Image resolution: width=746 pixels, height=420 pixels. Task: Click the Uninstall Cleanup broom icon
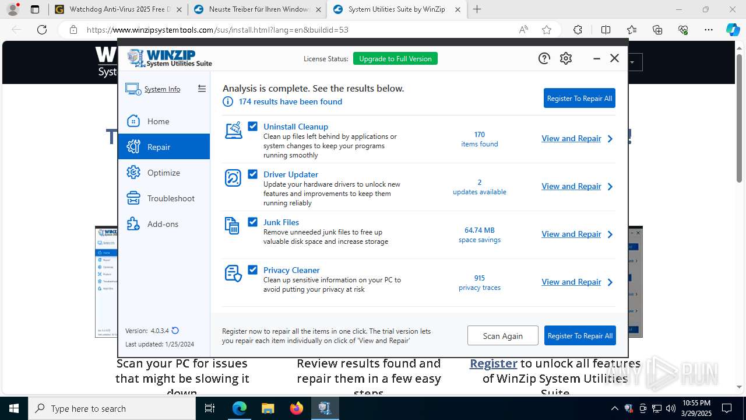click(x=233, y=130)
